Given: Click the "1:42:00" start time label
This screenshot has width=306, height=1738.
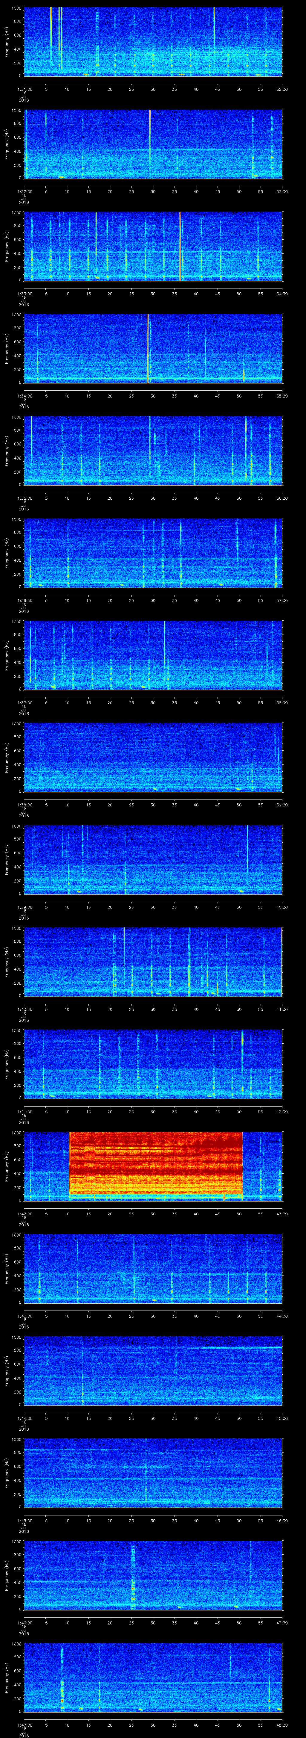Looking at the screenshot, I should point(24,1214).
